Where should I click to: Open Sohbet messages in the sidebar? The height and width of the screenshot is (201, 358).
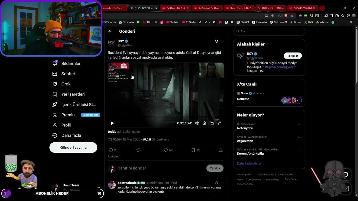[x=64, y=74]
